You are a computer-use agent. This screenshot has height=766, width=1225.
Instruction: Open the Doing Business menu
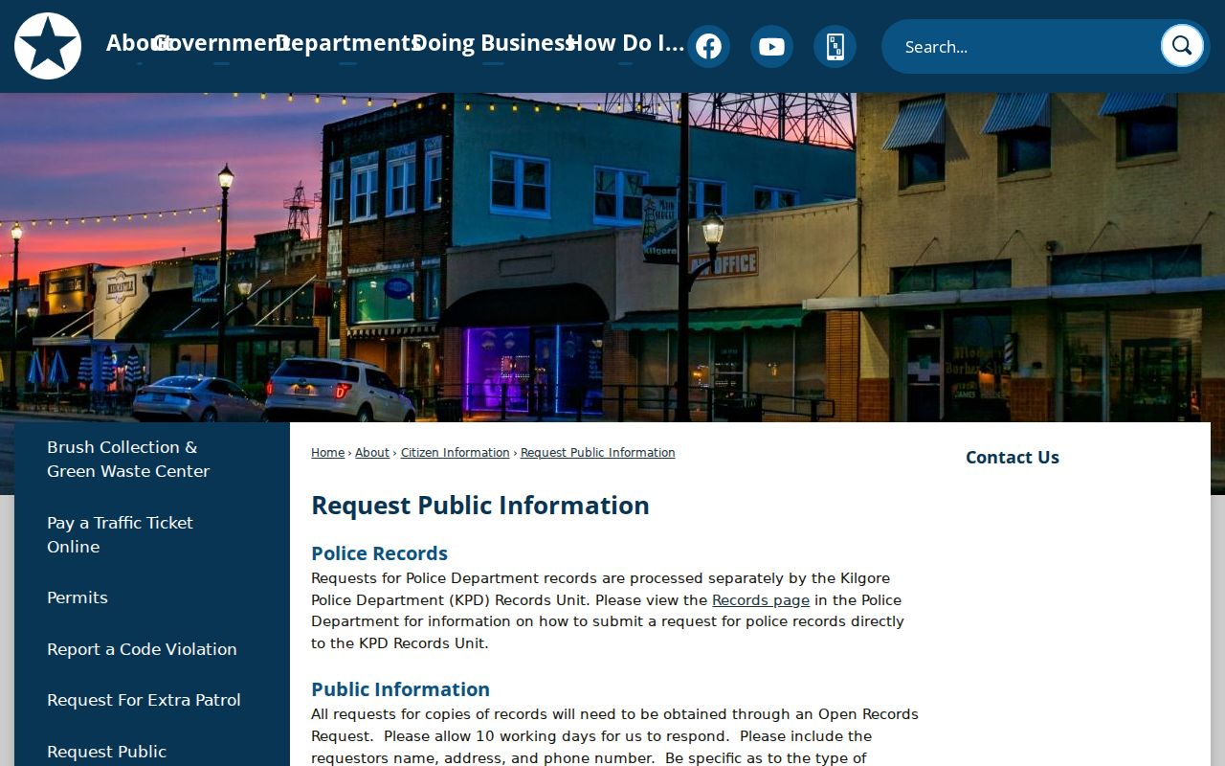pos(493,43)
